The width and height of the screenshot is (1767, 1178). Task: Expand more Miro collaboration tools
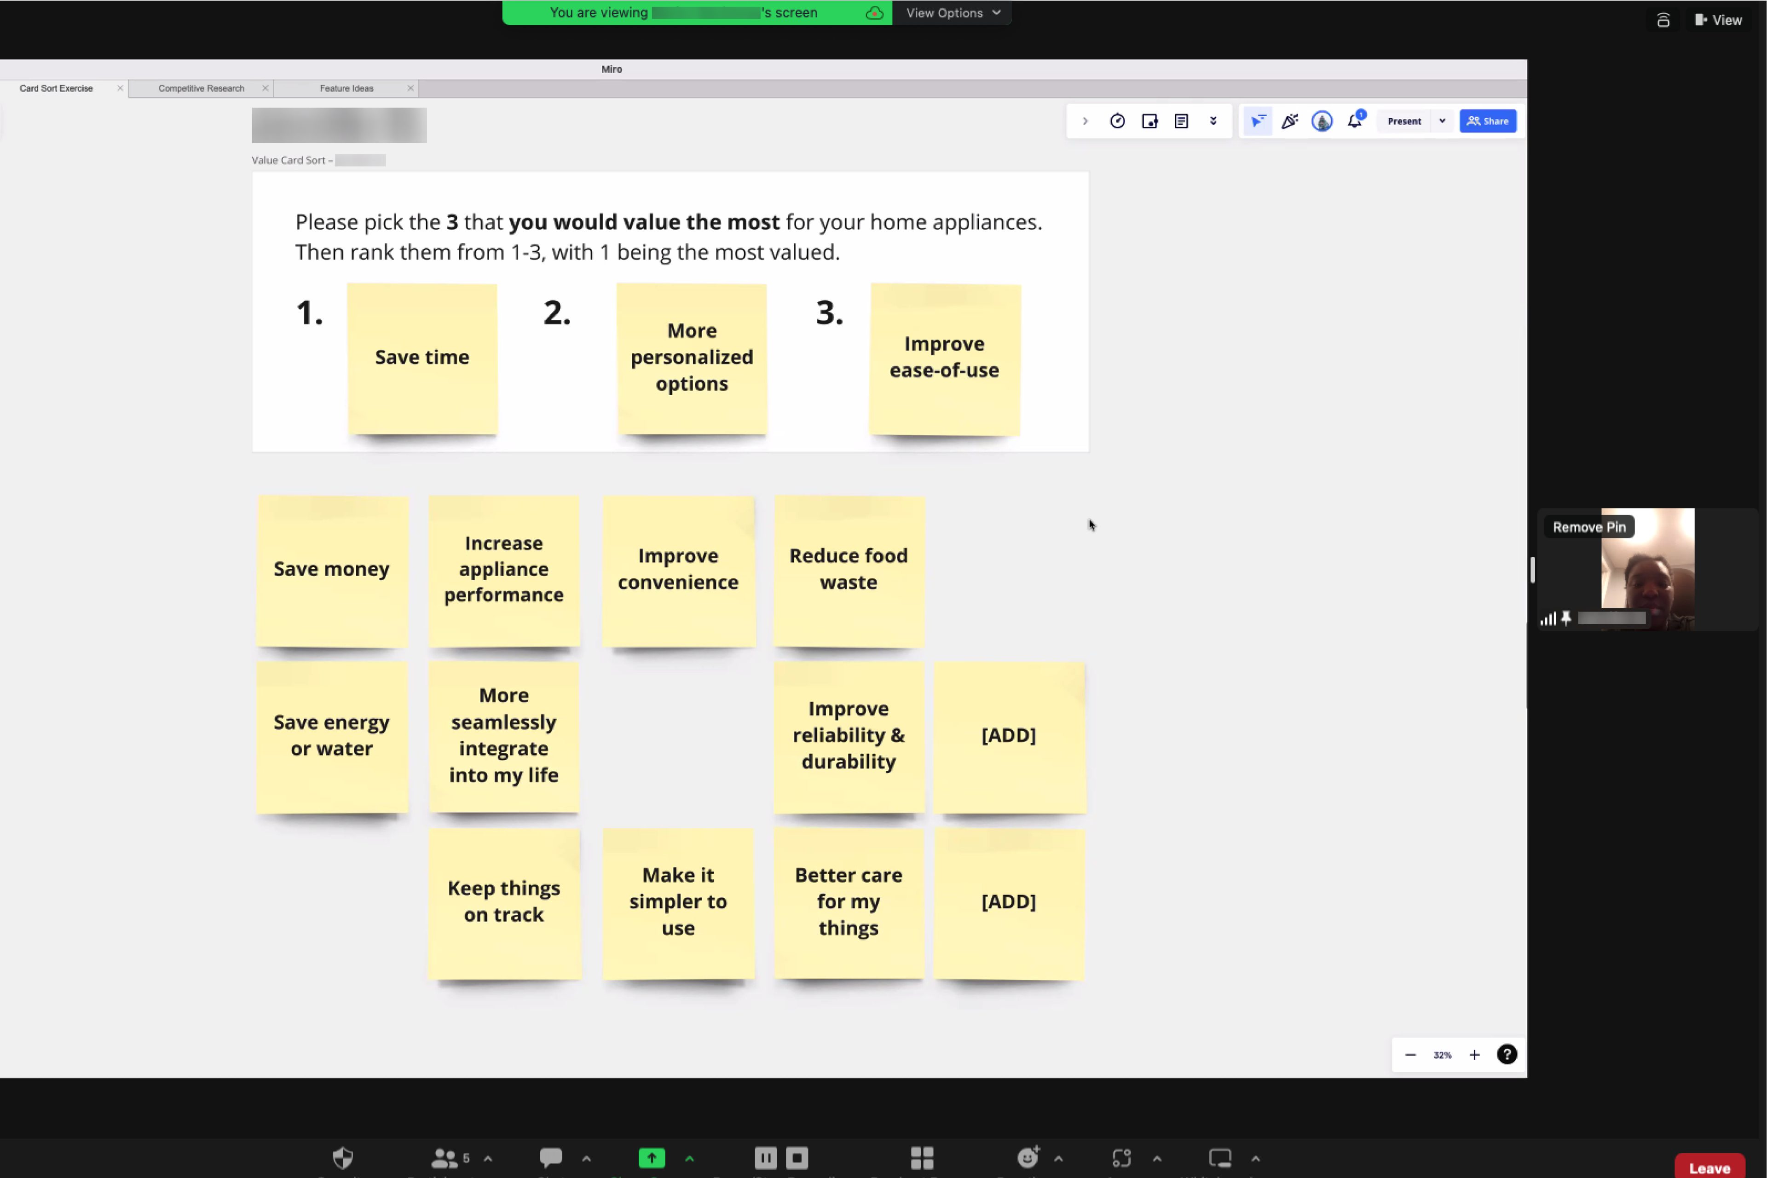[x=1213, y=121]
